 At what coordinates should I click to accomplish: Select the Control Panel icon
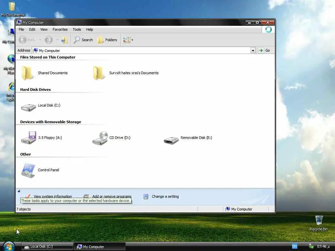point(28,170)
